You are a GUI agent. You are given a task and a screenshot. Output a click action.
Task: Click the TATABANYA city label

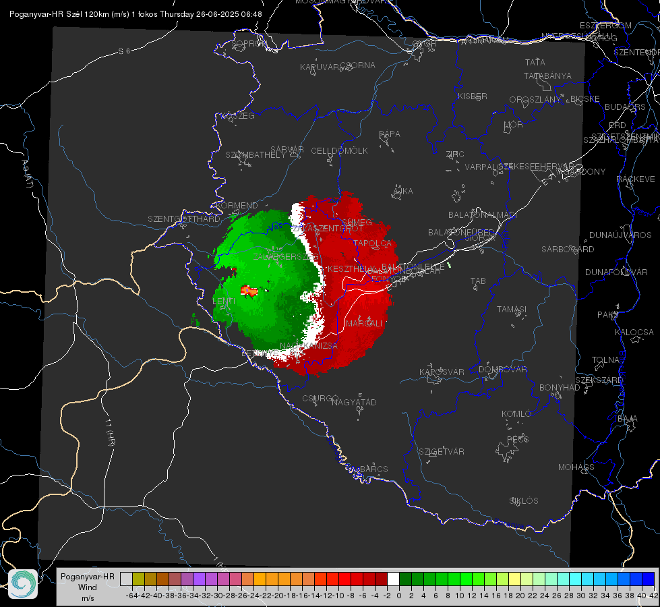[547, 76]
